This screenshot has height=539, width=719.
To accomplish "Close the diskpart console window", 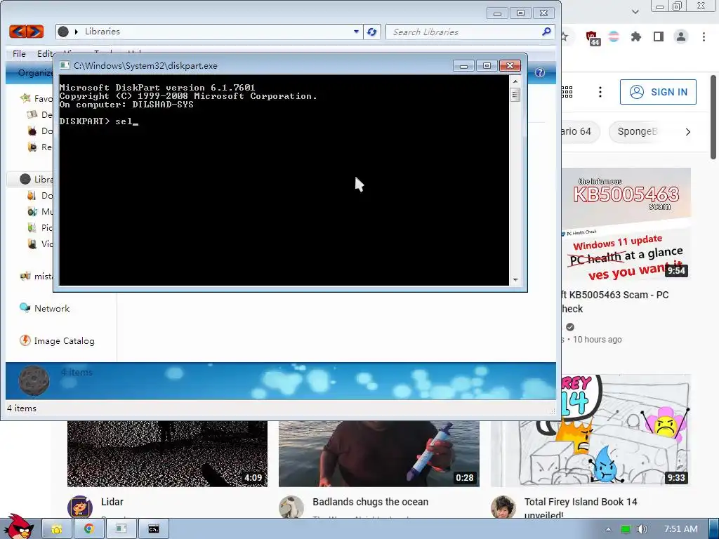I will pos(510,66).
